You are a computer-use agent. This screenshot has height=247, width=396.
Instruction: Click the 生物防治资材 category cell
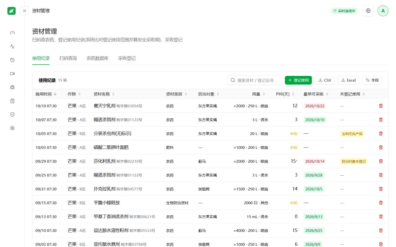coord(177,203)
